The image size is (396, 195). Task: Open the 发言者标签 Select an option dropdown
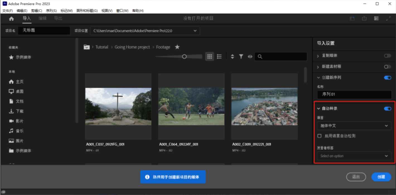(x=354, y=156)
